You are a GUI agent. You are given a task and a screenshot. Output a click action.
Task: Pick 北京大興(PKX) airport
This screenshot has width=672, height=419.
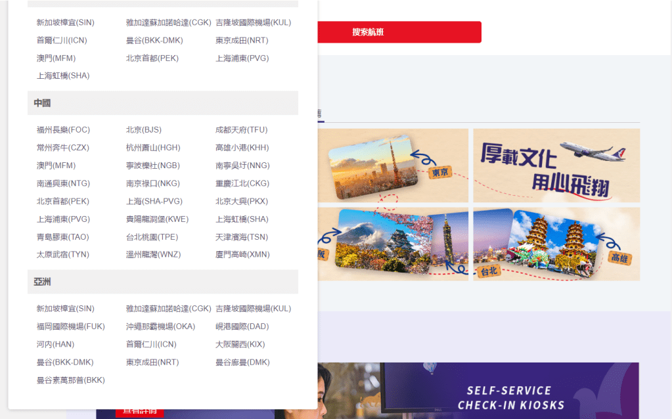[241, 201]
